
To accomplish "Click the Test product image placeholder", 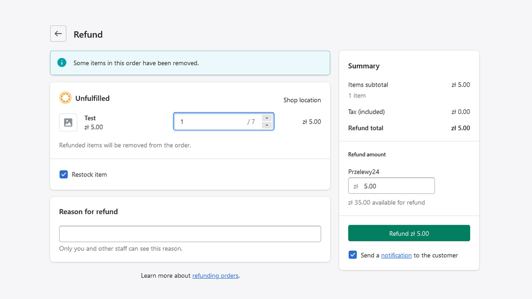I will tap(68, 123).
